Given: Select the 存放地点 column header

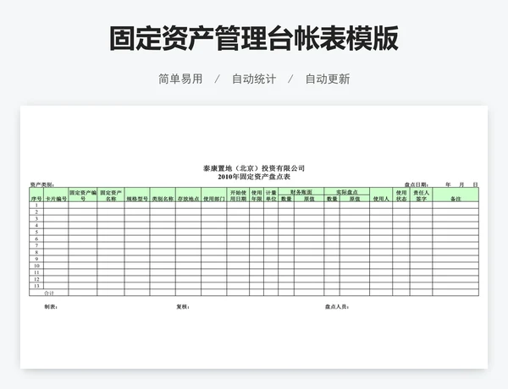Looking at the screenshot, I should [188, 194].
